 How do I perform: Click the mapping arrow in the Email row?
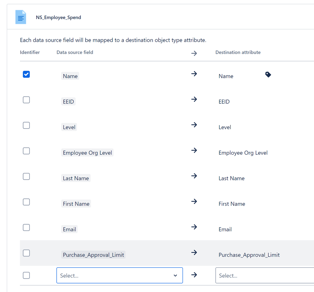pos(194,227)
